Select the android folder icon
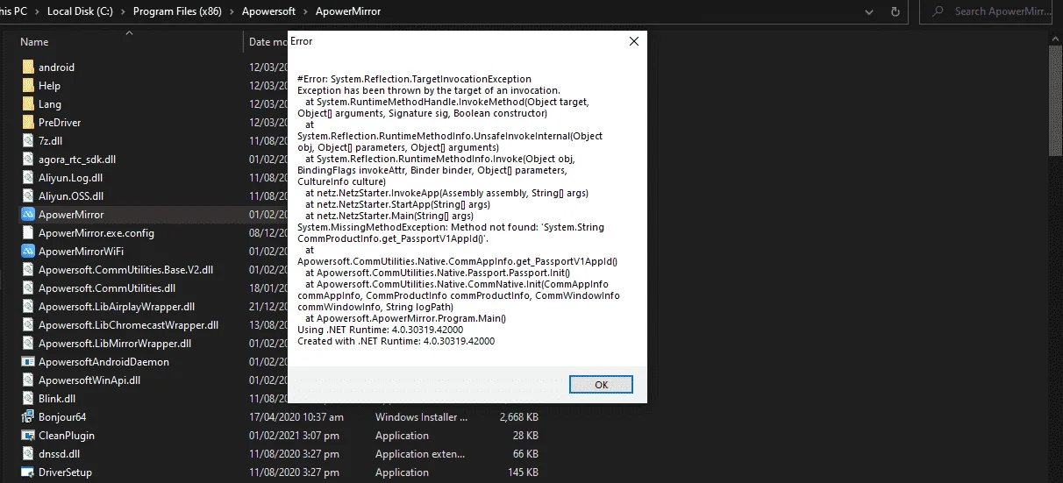 pos(28,67)
